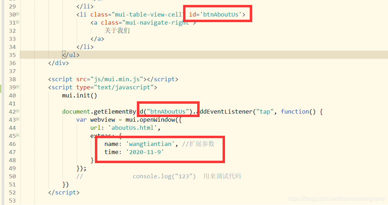
Task: Click the 用来调试代码 comment text
Action: coord(222,176)
